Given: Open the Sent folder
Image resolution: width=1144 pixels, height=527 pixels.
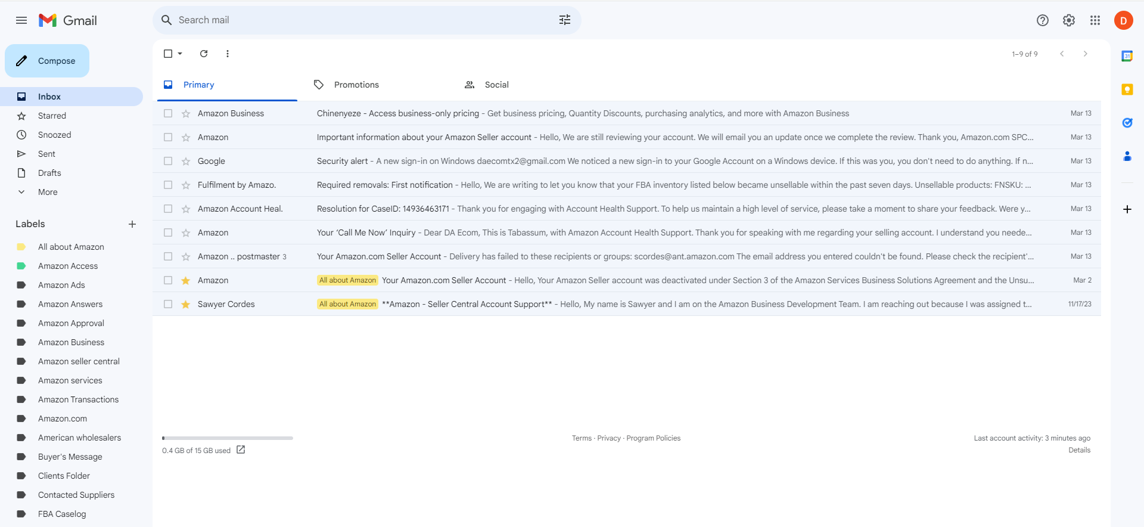Looking at the screenshot, I should (x=71, y=154).
